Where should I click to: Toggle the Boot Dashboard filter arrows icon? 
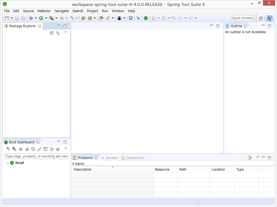52,149
